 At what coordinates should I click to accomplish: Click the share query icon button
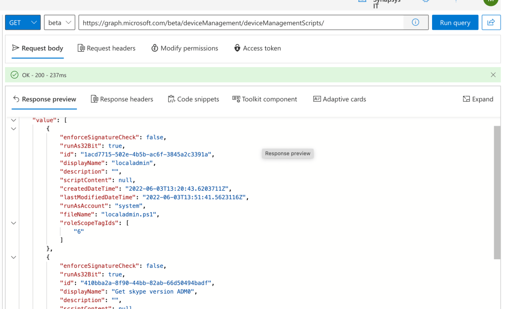491,23
